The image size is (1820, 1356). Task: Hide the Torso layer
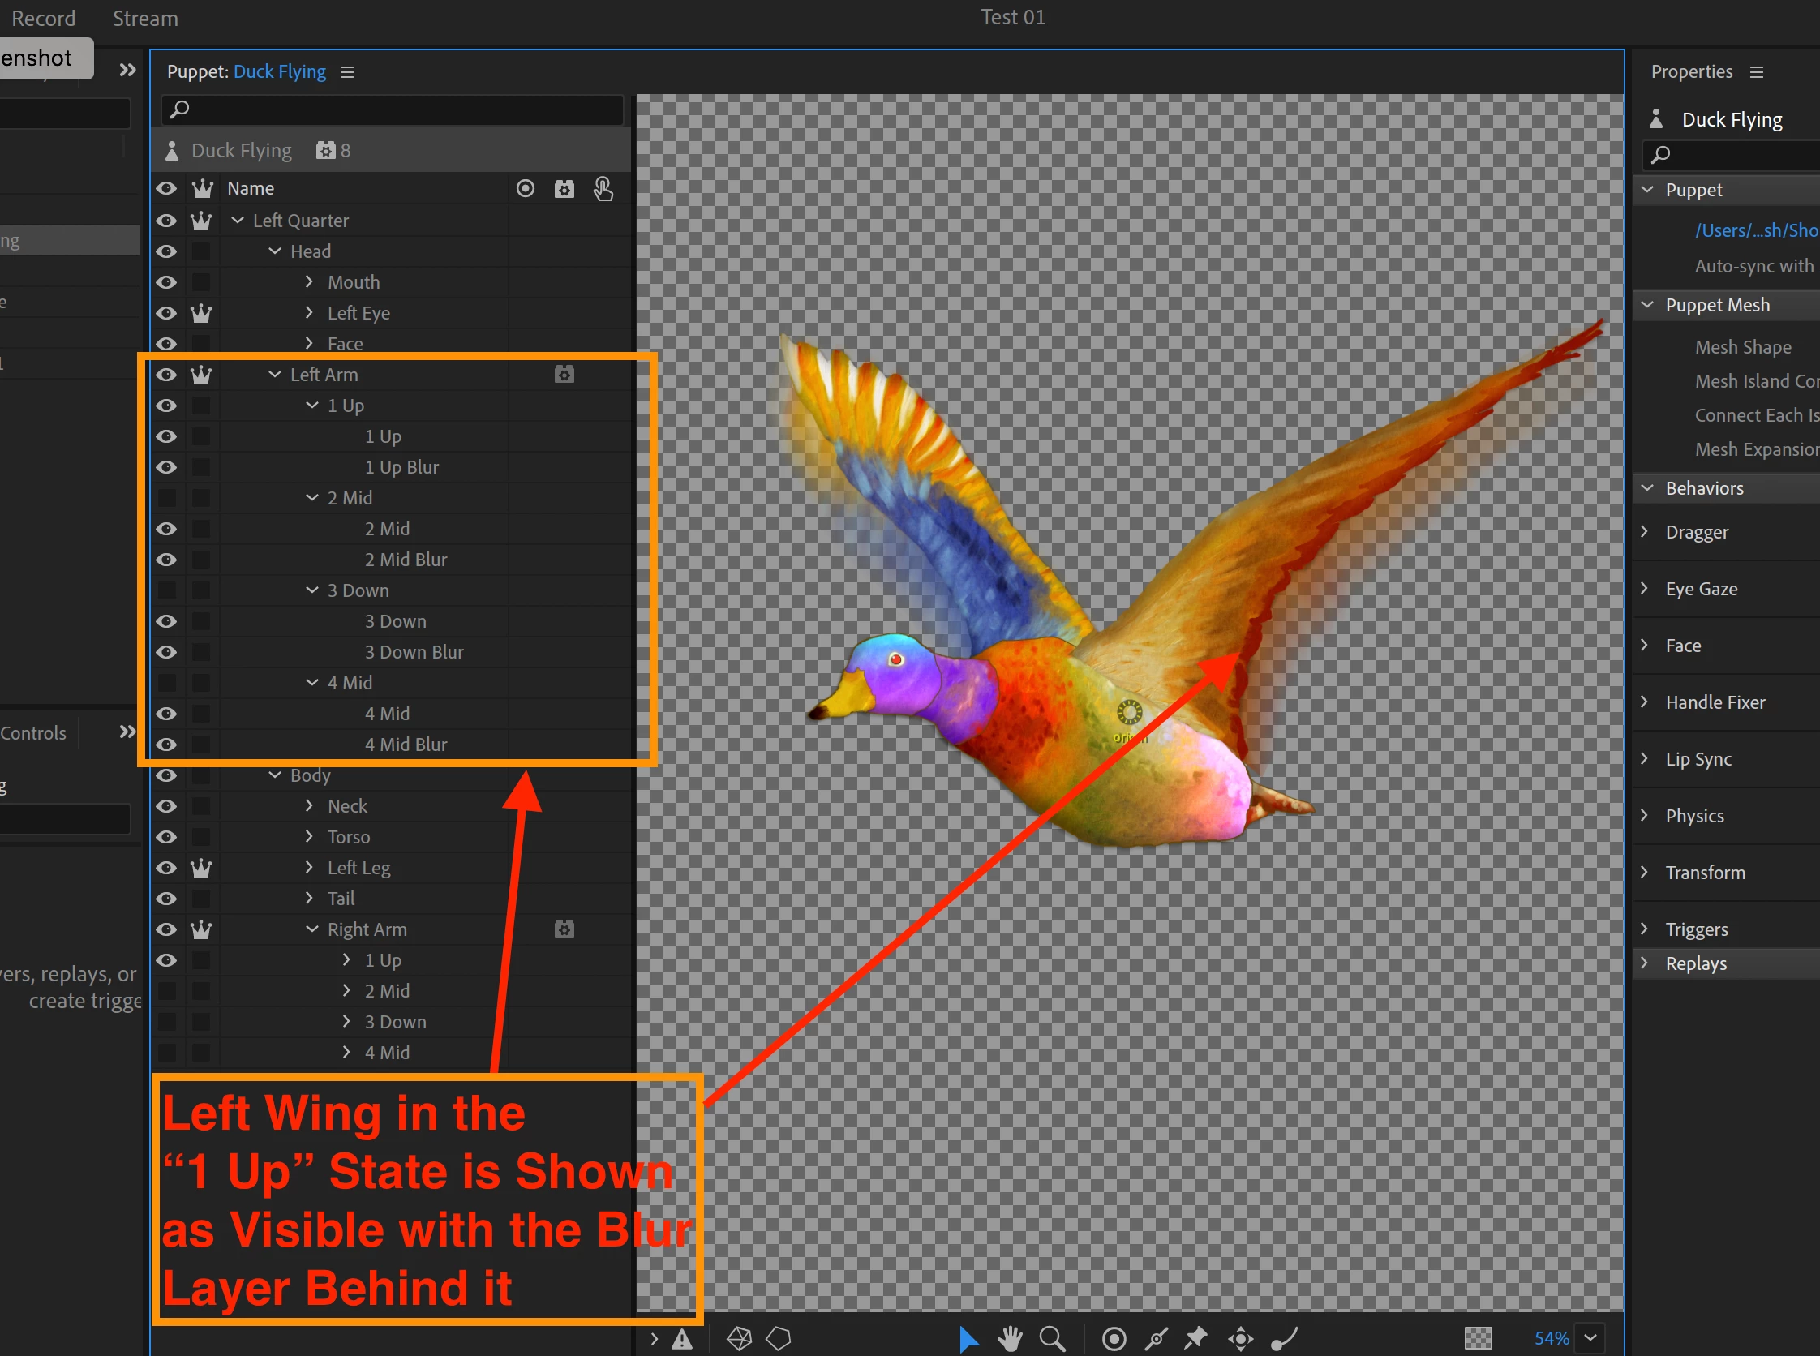pos(166,837)
